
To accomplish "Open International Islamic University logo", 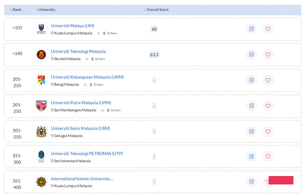I will pyautogui.click(x=41, y=182).
